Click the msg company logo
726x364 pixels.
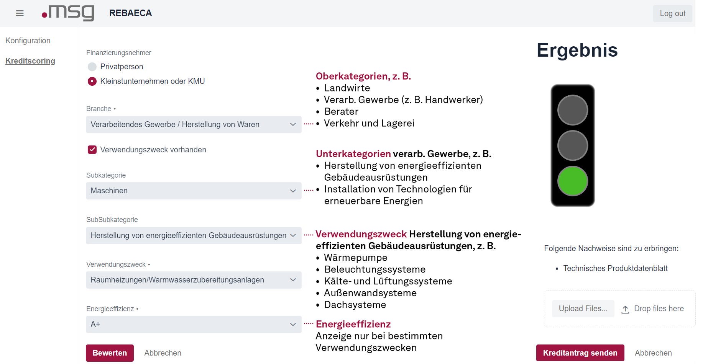pos(68,13)
